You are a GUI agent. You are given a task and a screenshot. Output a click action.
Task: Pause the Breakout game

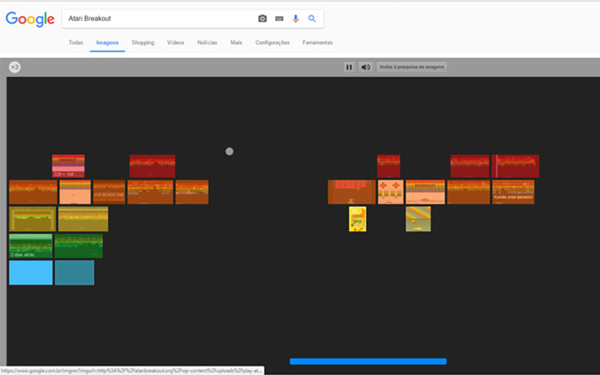point(349,67)
